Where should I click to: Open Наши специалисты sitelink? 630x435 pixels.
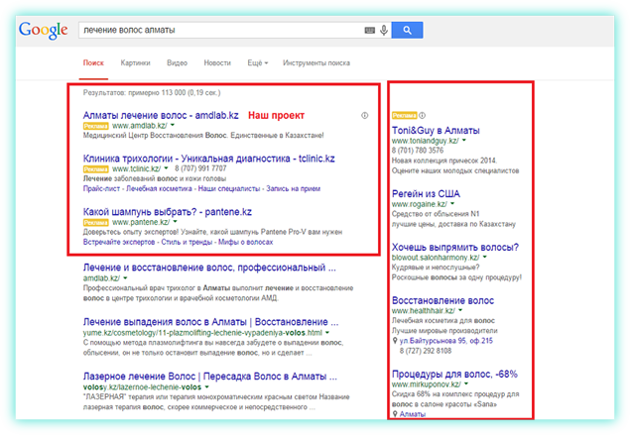click(229, 188)
